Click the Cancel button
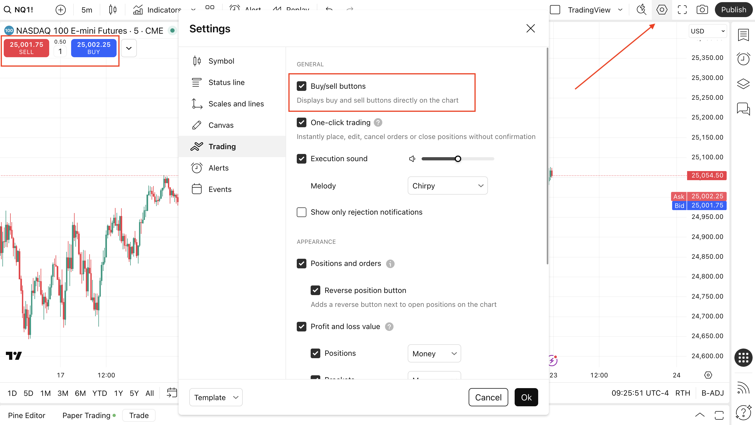Viewport: 755px width, 425px height. point(488,397)
